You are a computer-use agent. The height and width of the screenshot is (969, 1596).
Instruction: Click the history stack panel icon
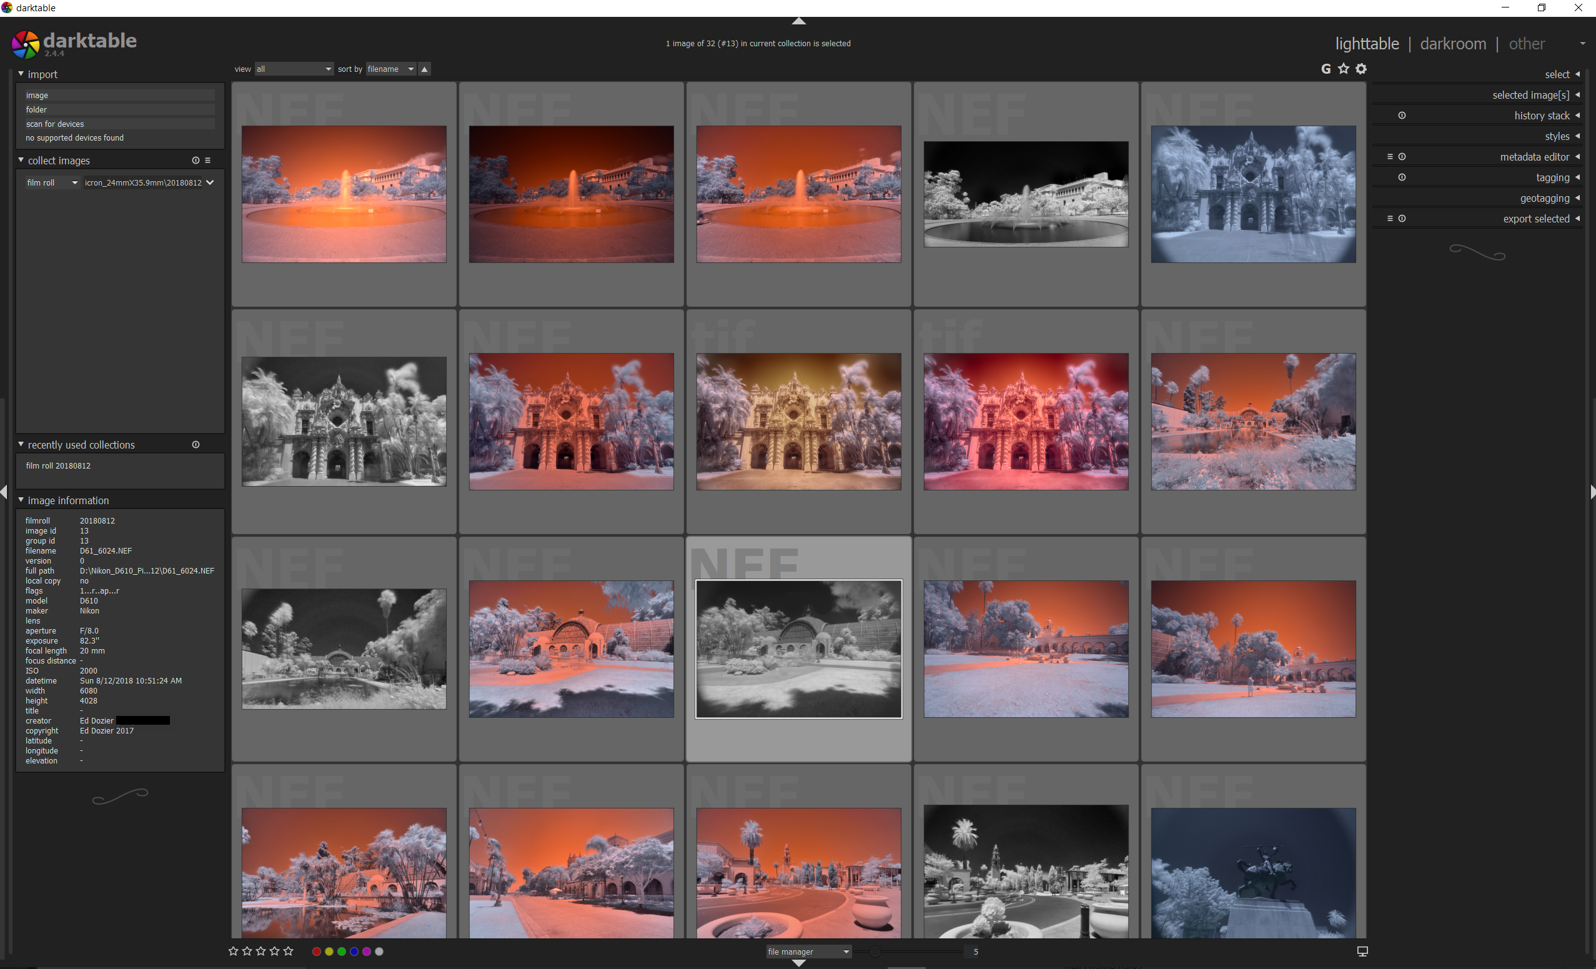click(1401, 114)
